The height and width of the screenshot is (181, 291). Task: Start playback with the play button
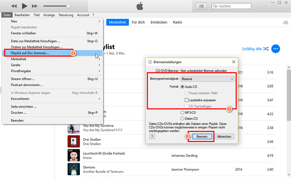coord(24,6)
